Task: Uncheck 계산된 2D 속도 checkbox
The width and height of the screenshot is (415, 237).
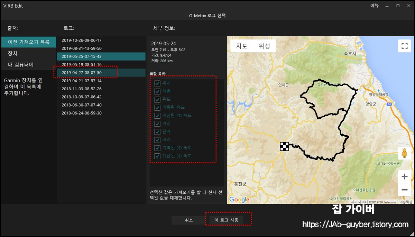Action: pos(157,115)
